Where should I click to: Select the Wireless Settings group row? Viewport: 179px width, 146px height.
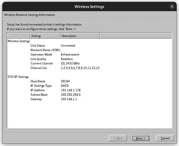coord(19,41)
